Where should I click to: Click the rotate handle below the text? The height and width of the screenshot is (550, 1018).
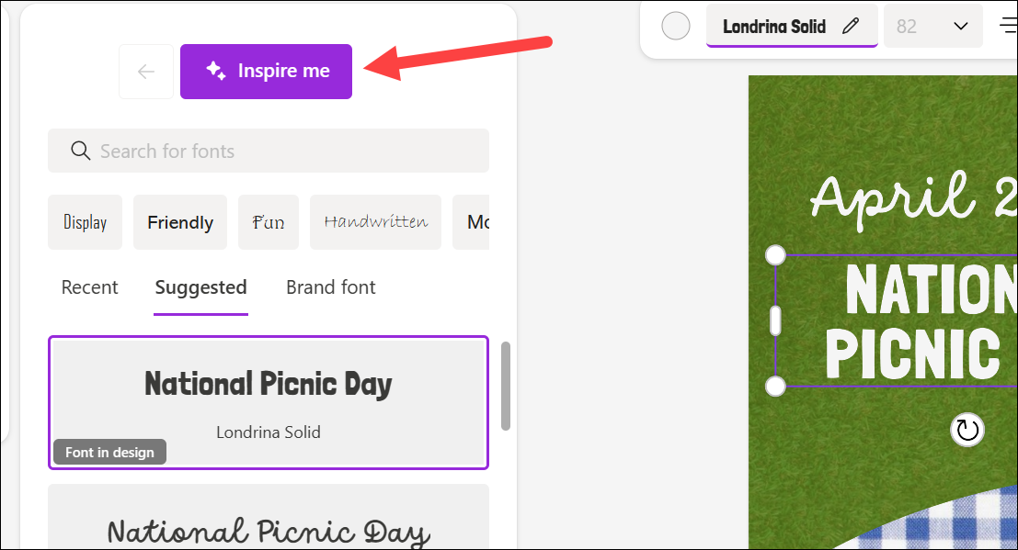[967, 430]
